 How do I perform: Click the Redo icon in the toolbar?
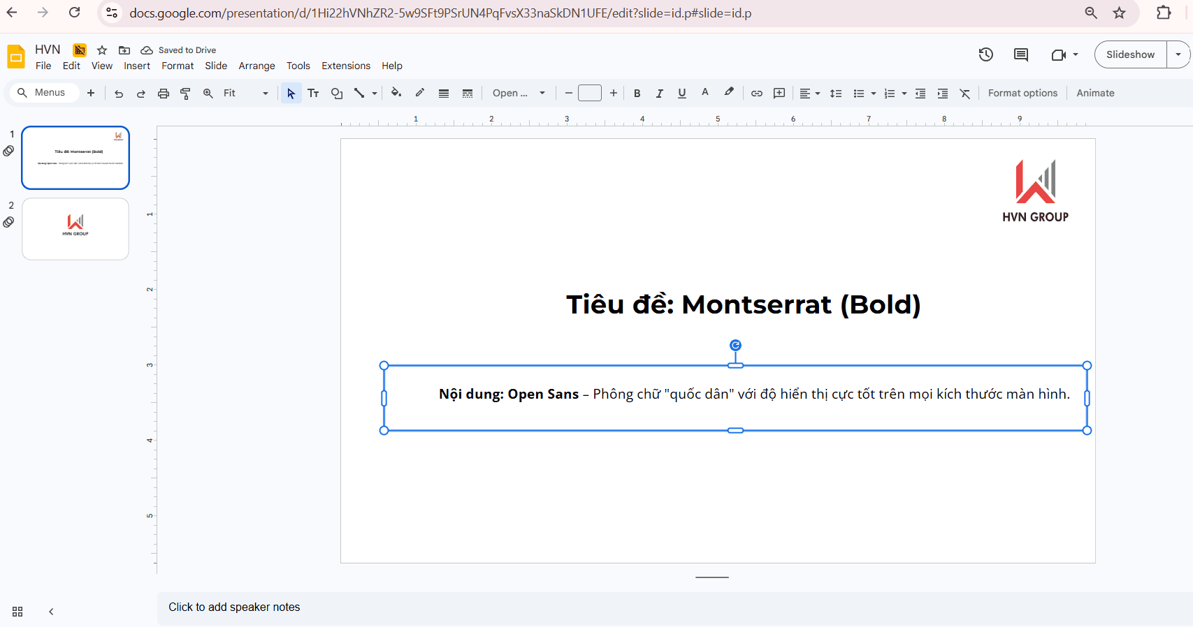[141, 93]
